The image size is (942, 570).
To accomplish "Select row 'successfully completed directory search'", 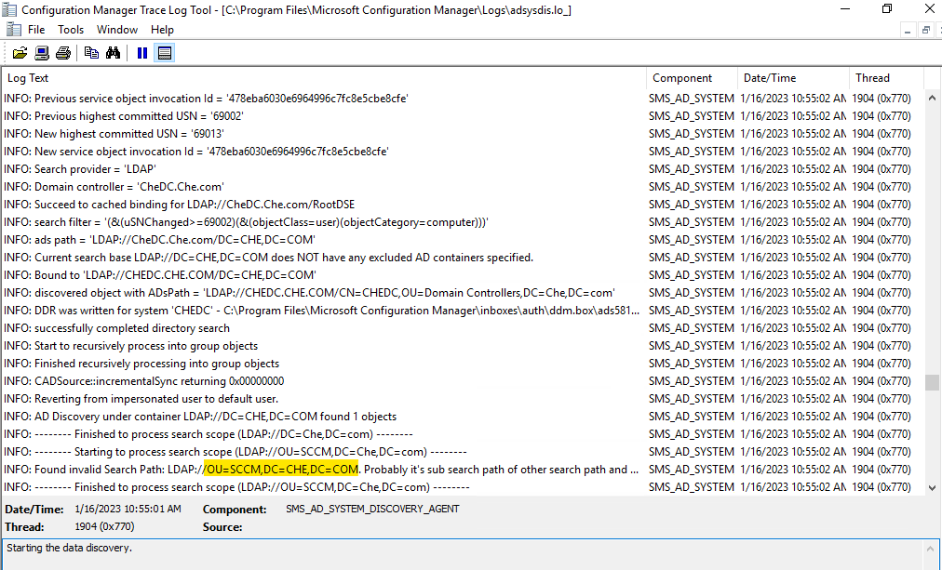I will pos(463,328).
